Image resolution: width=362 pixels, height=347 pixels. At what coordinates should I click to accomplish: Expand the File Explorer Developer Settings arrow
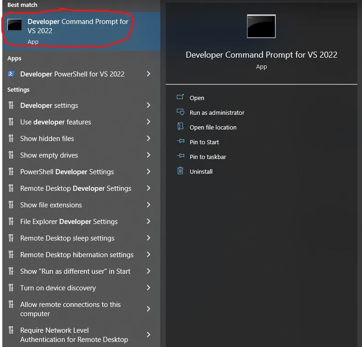(x=149, y=222)
